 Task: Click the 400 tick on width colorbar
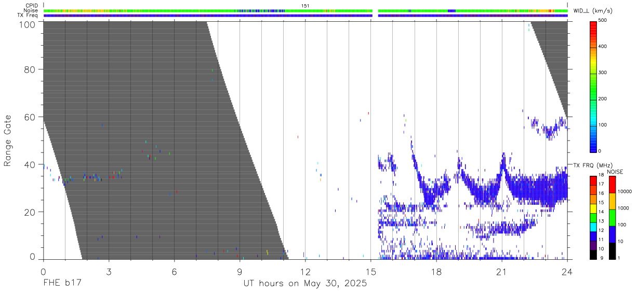point(603,47)
